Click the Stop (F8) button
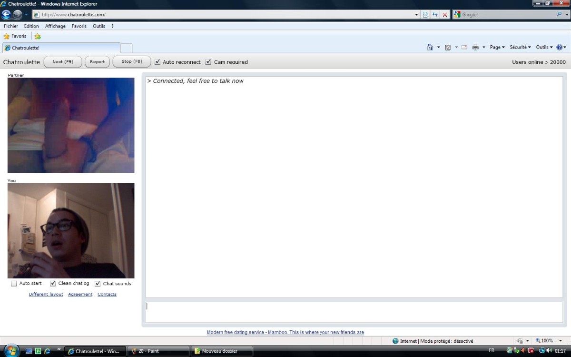571x357 pixels. pyautogui.click(x=132, y=62)
